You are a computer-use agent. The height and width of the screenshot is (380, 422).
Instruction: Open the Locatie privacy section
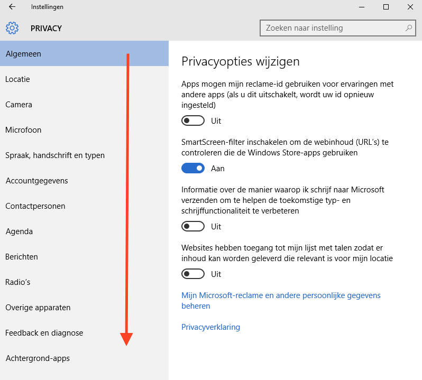(x=18, y=79)
